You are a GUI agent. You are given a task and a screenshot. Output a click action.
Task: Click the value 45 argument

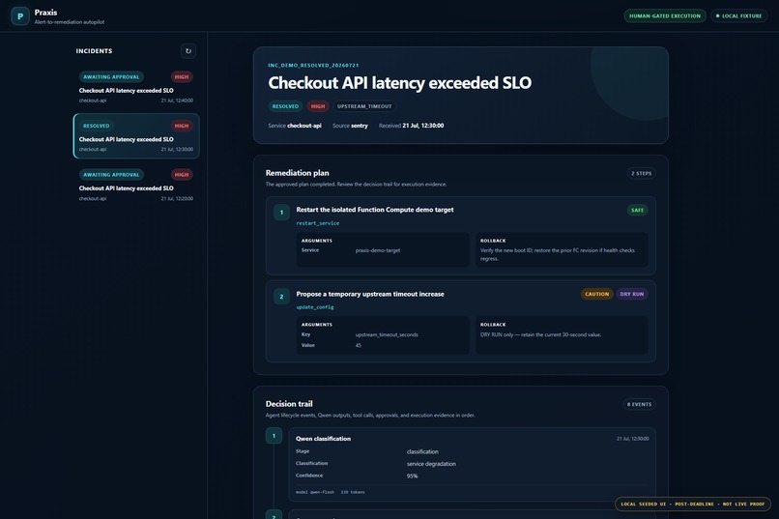point(359,345)
